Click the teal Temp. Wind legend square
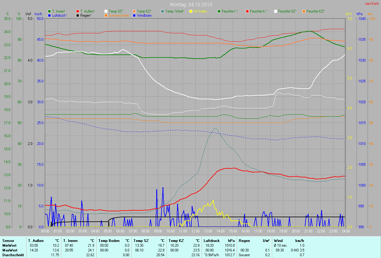381x258 pixels. 163,11
